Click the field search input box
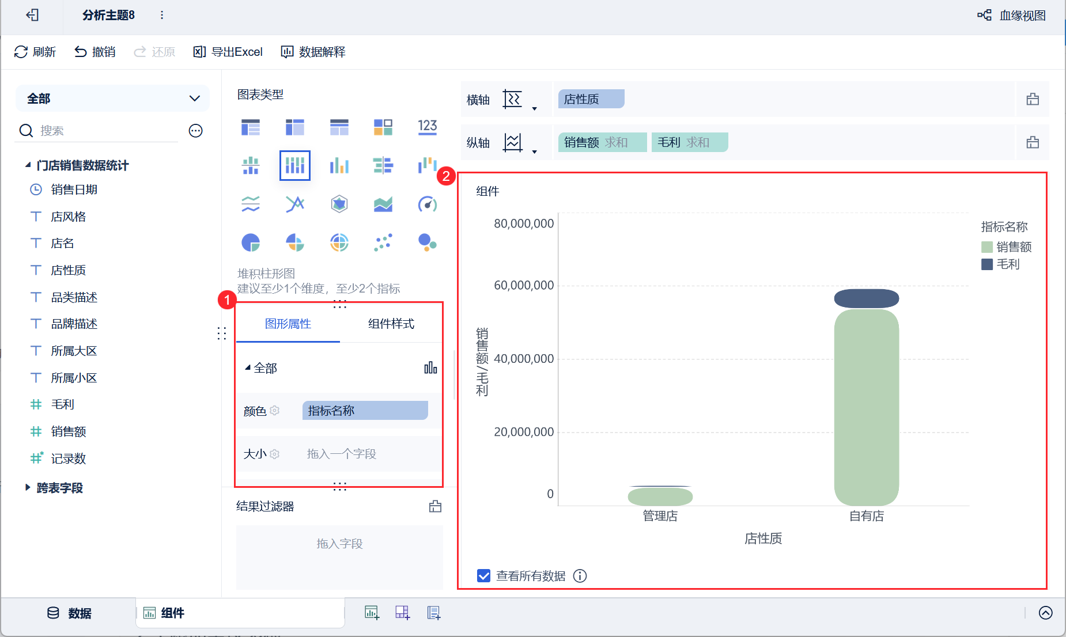The image size is (1066, 637). pyautogui.click(x=107, y=131)
